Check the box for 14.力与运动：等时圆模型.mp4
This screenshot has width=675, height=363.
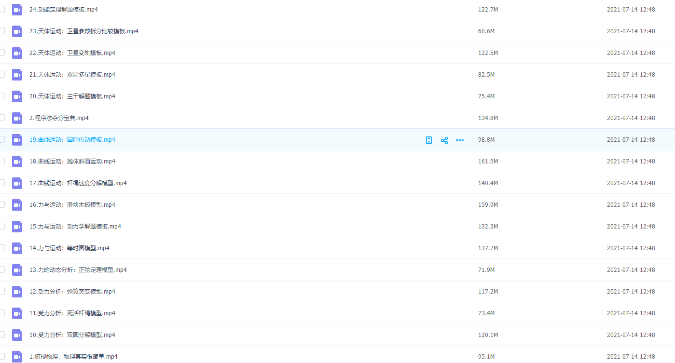[2, 248]
